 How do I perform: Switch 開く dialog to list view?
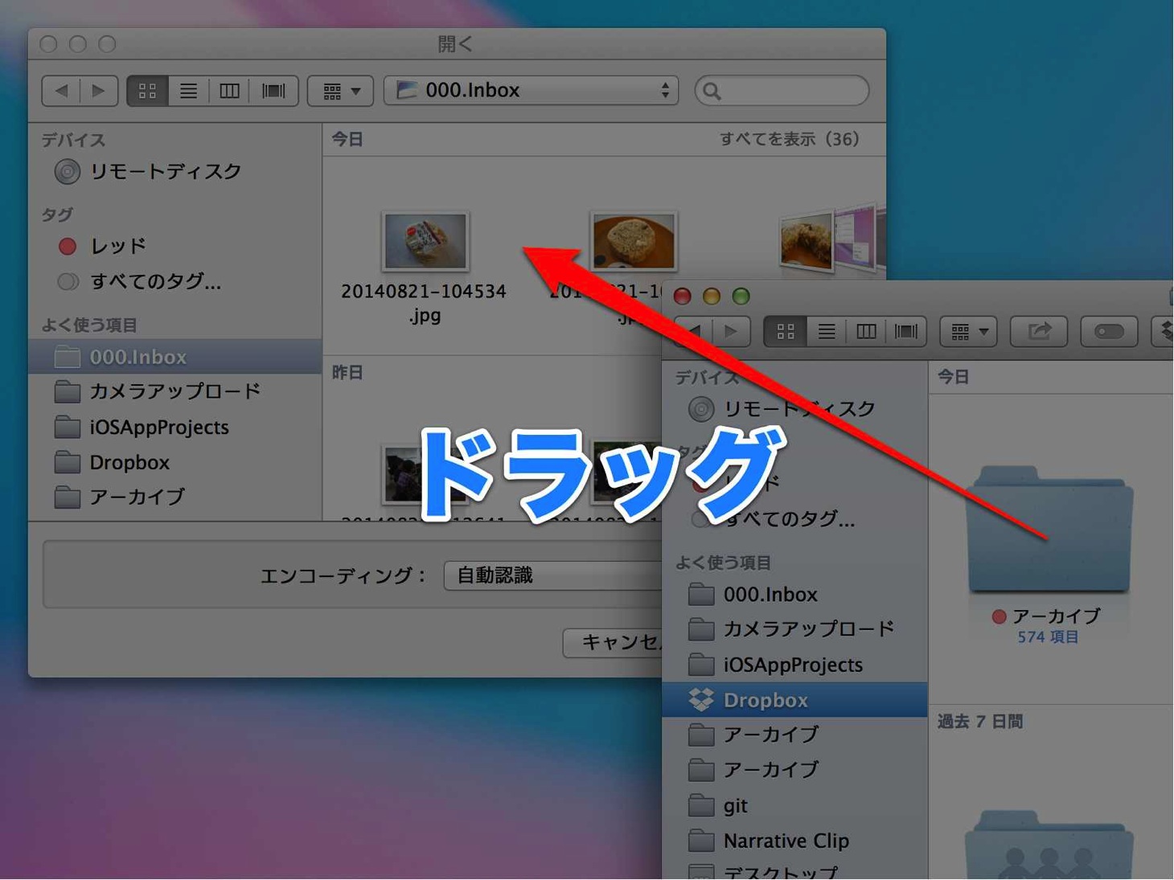click(x=188, y=91)
